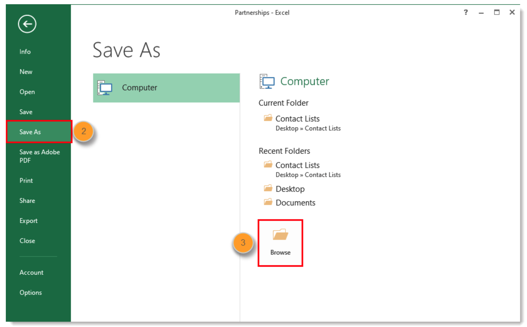527x327 pixels.
Task: Open the Export page
Action: (28, 221)
